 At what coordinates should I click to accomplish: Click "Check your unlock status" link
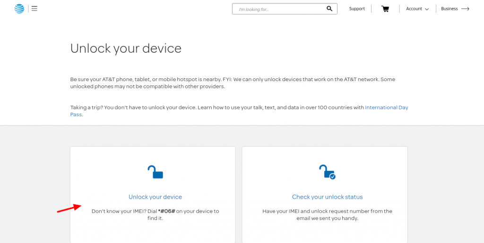[327, 197]
